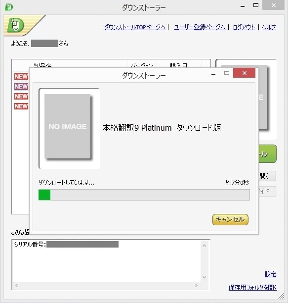Minimize the download dialog window
This screenshot has width=288, height=303.
click(x=213, y=74)
